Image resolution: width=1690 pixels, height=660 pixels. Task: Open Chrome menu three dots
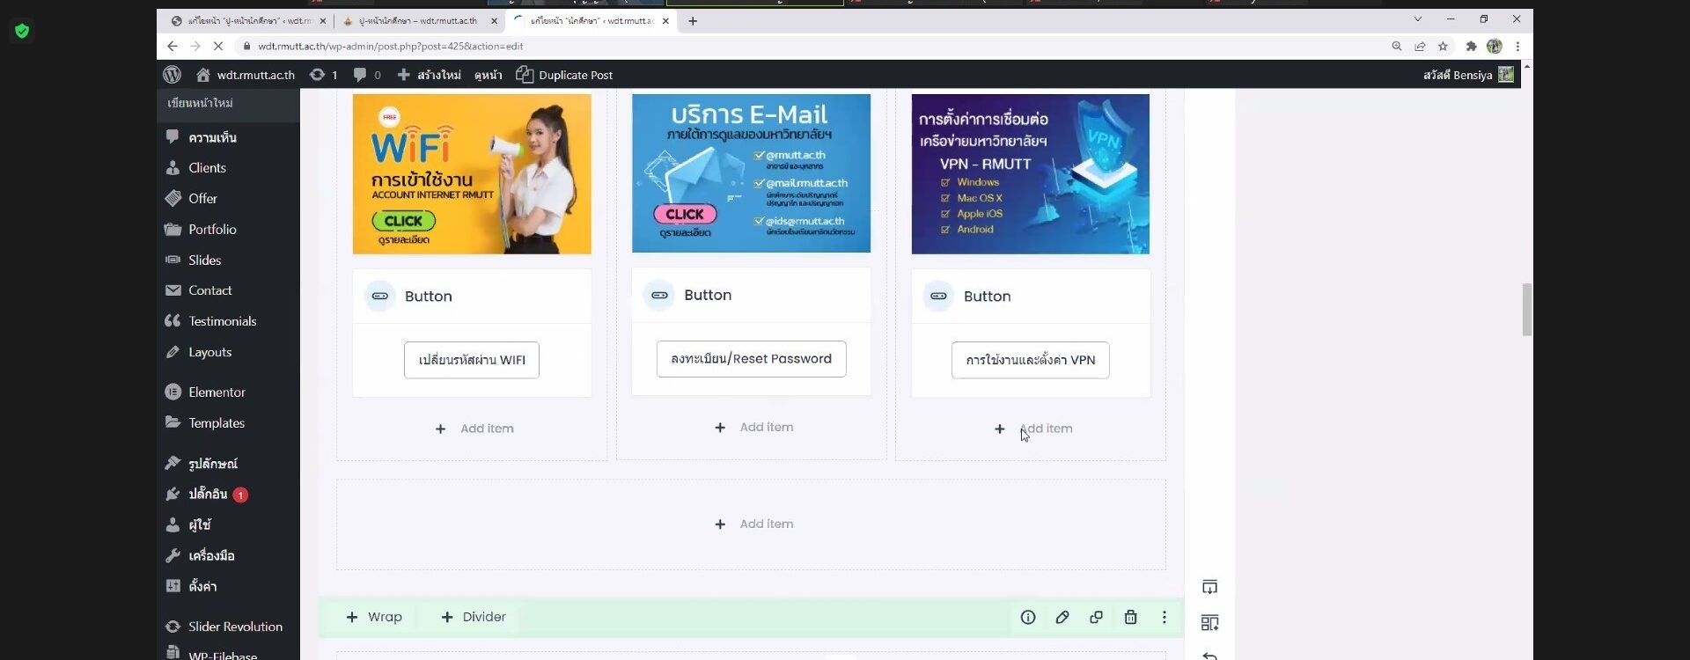[1517, 46]
